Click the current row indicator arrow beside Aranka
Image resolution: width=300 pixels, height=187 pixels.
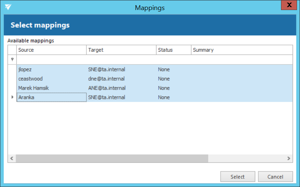[12, 97]
